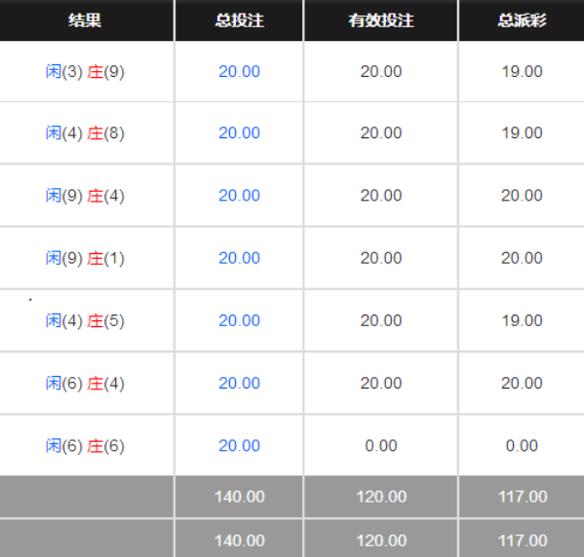The width and height of the screenshot is (584, 557).
Task: Click the 0.00 总派彩 cell
Action: 522,445
